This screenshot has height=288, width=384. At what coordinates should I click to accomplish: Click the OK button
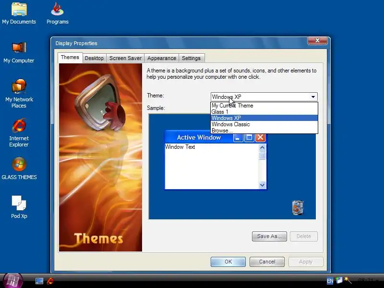(x=228, y=262)
